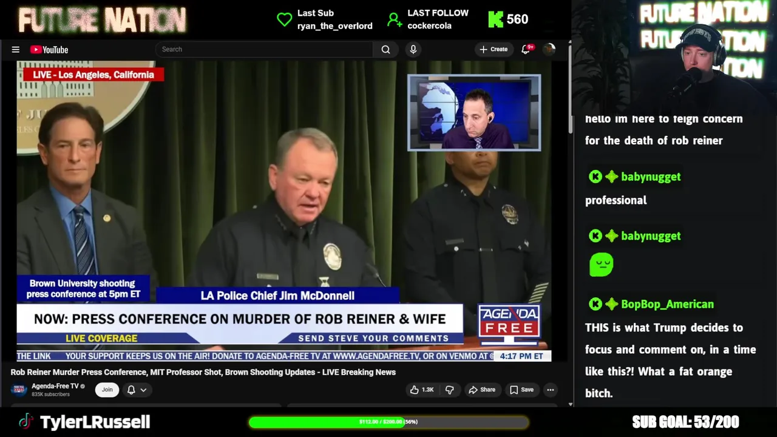Click the Kick logo viewer count icon
Viewport: 777px width, 437px height.
495,19
